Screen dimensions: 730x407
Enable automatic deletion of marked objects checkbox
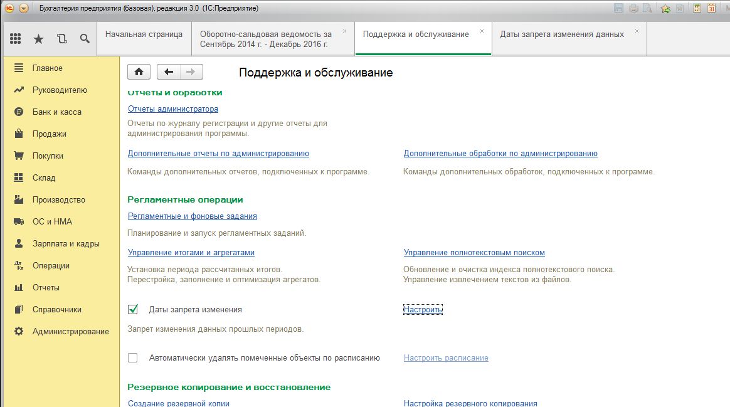click(x=132, y=358)
